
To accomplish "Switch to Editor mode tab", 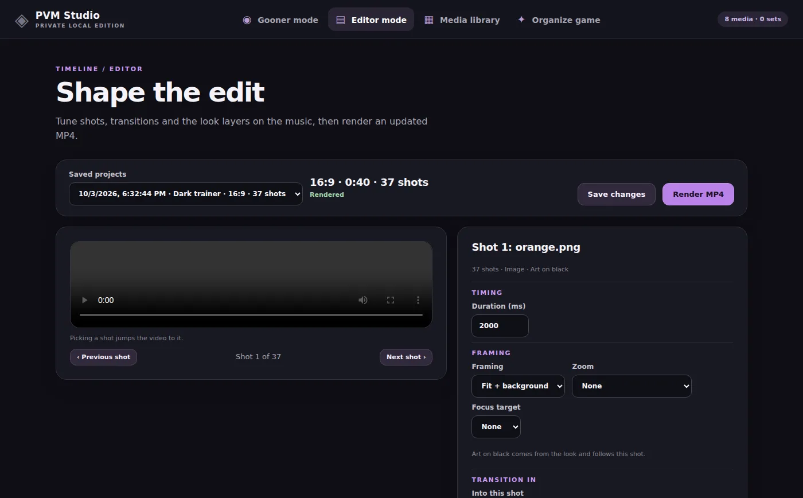I will coord(371,20).
